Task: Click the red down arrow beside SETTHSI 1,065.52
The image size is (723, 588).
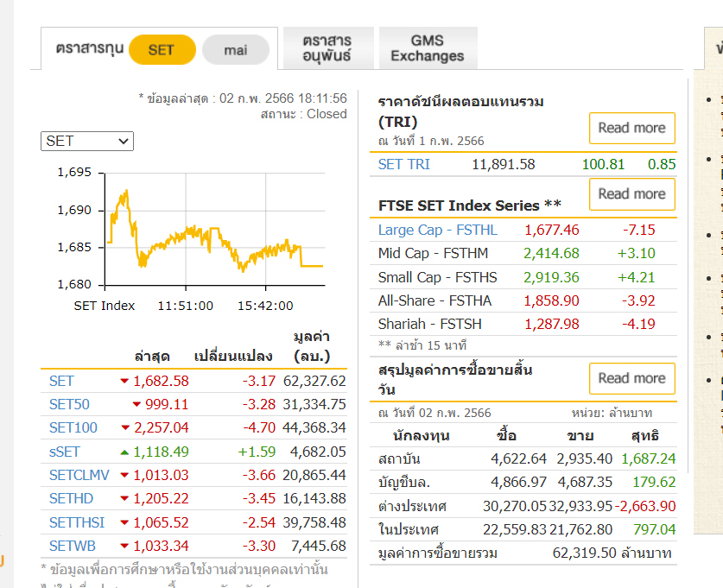Action: point(124,523)
